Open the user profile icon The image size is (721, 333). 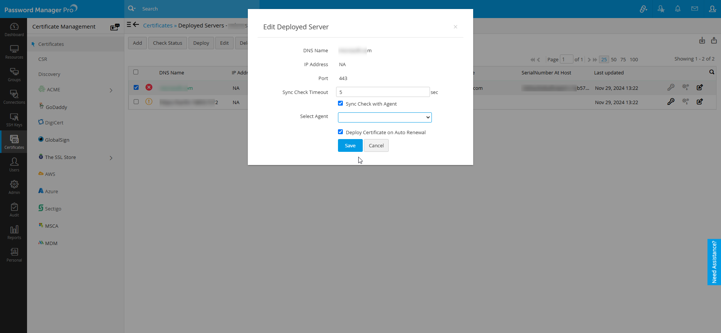click(712, 9)
